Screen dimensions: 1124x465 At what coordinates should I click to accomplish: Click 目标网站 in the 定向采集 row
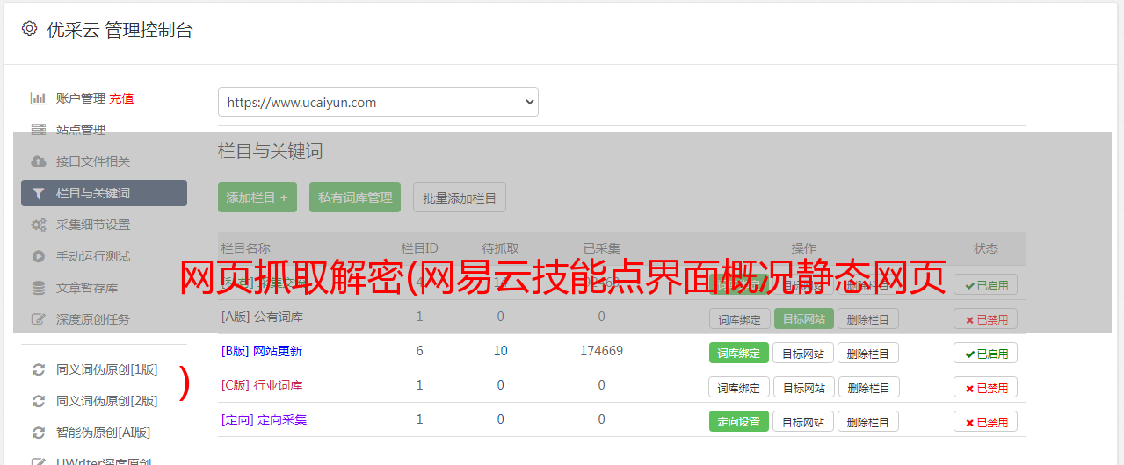point(803,421)
